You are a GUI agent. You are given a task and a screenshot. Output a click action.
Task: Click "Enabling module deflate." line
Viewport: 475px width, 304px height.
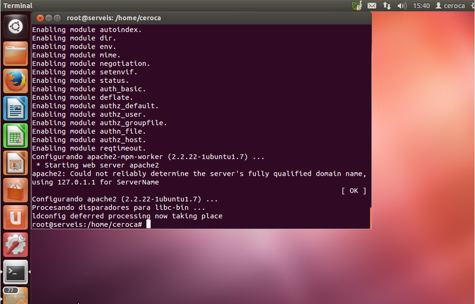coord(83,97)
